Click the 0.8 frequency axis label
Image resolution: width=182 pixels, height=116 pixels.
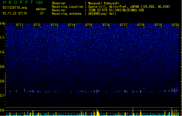[x=3, y=81]
